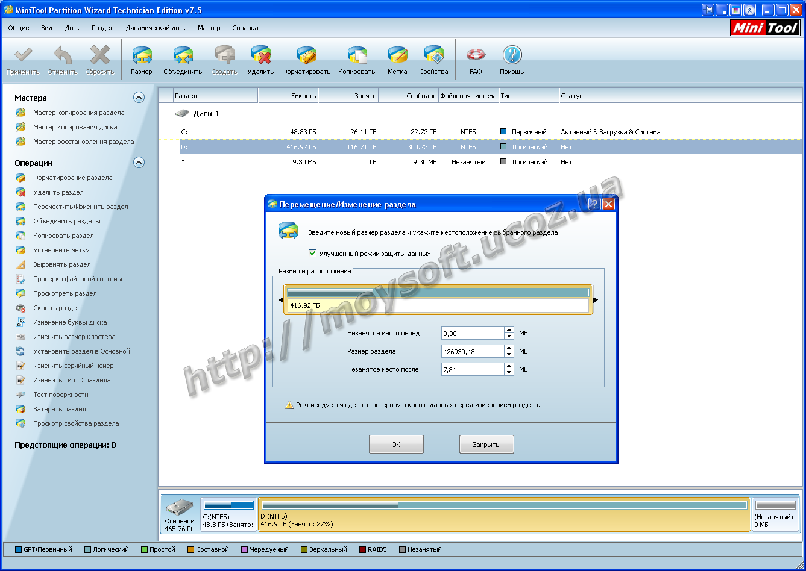Open the Помощь help icon

click(x=512, y=55)
